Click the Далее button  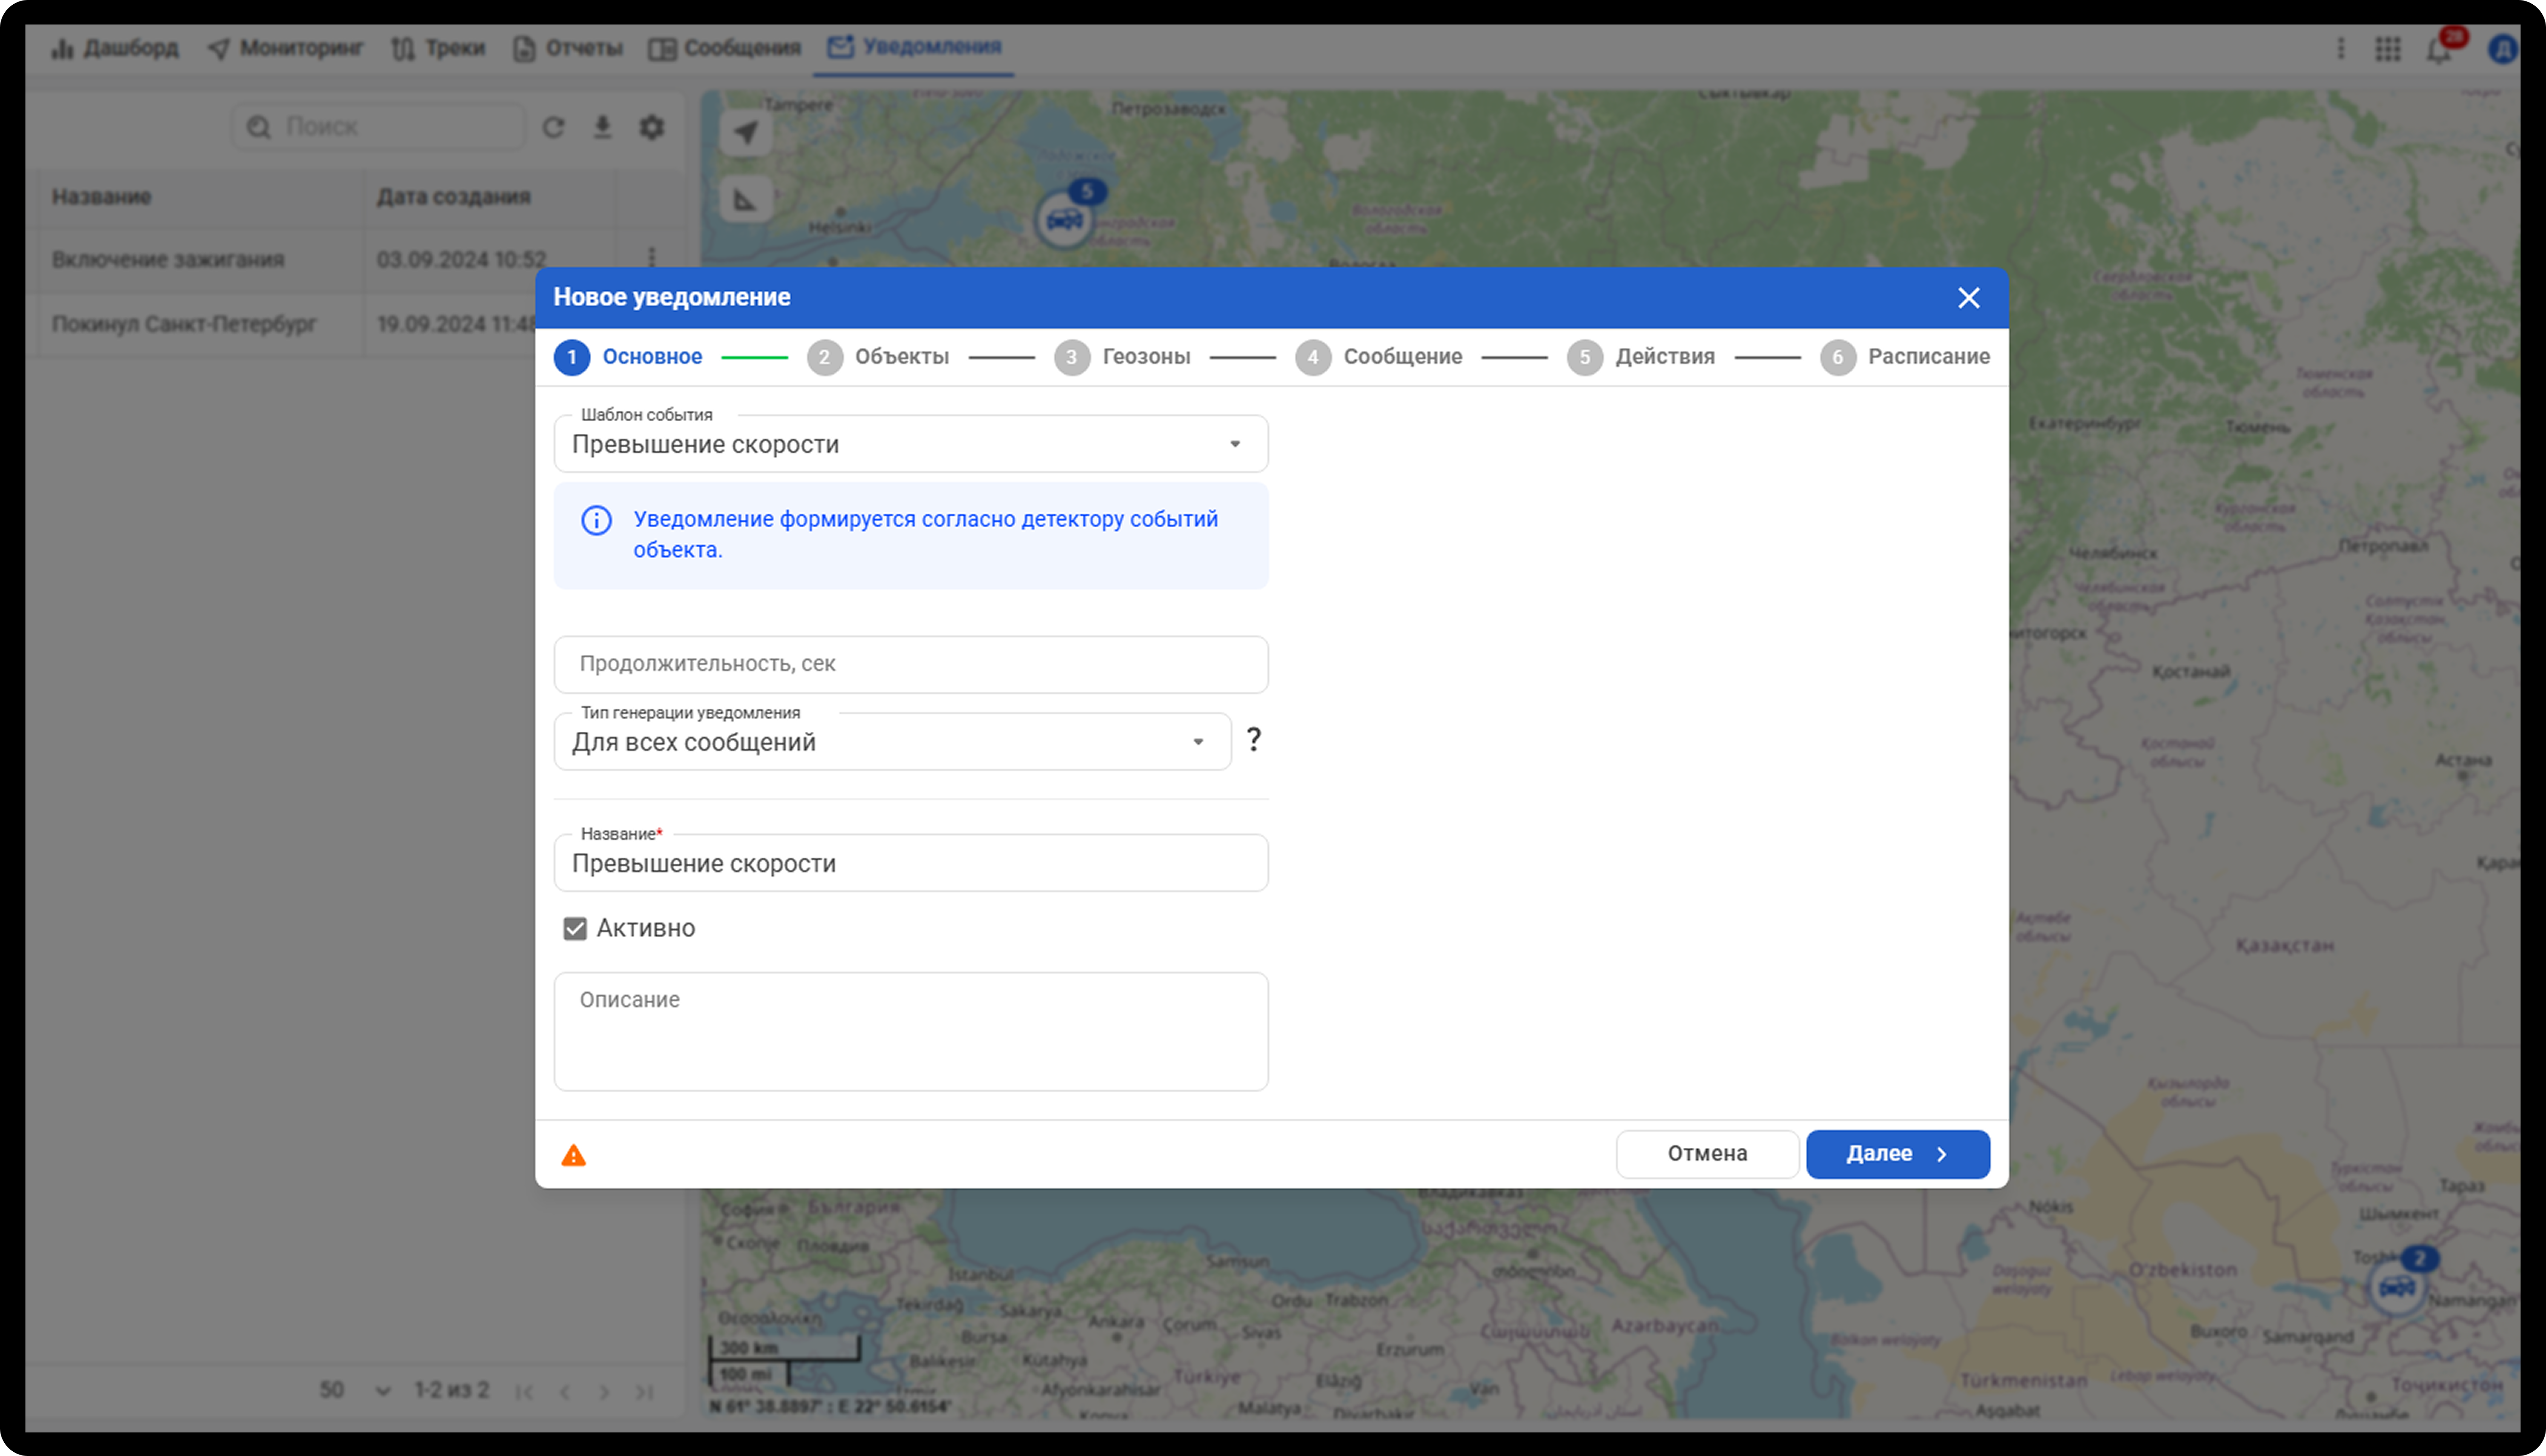click(x=1897, y=1154)
